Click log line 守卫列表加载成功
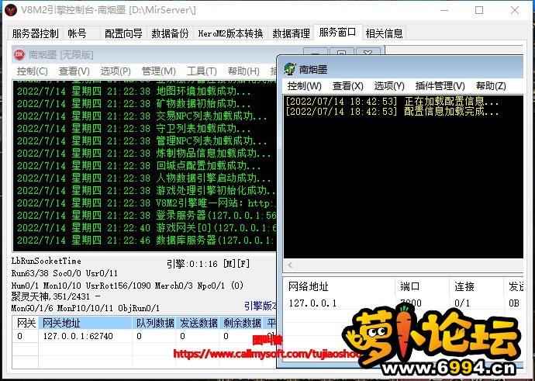535x381 pixels. [x=133, y=128]
